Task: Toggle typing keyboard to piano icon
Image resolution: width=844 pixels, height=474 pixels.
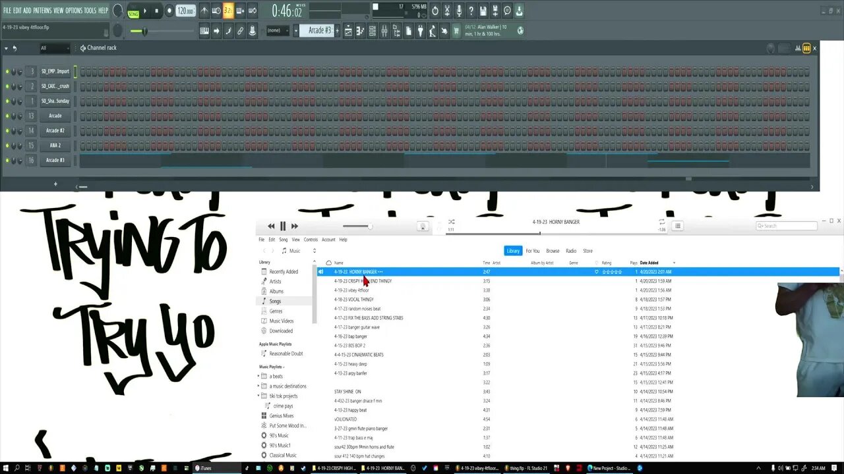Action: (x=204, y=31)
